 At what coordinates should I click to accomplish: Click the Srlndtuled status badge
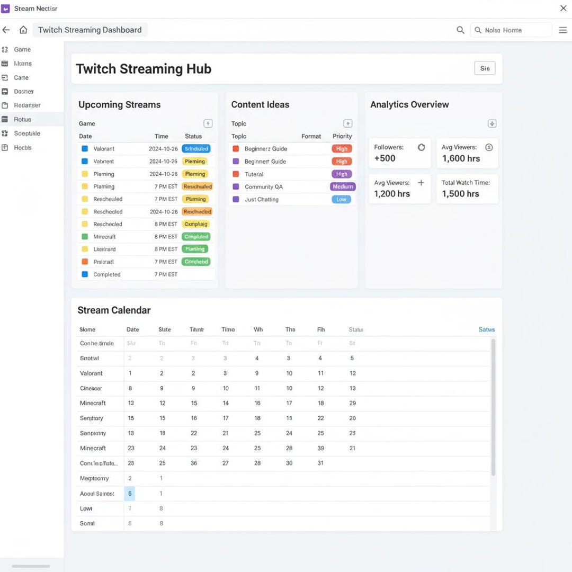[x=196, y=149]
